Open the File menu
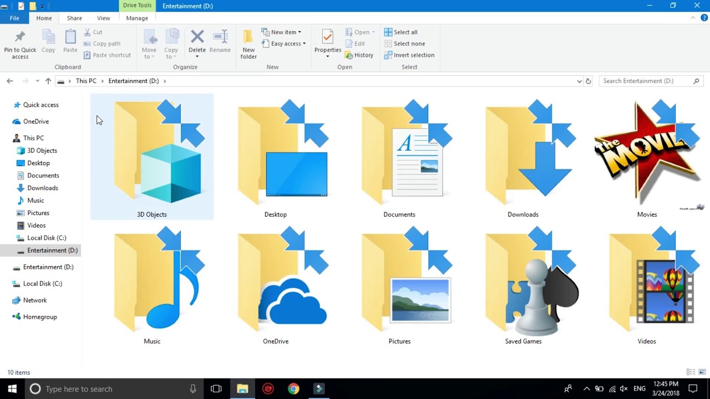The image size is (710, 399). click(x=14, y=18)
